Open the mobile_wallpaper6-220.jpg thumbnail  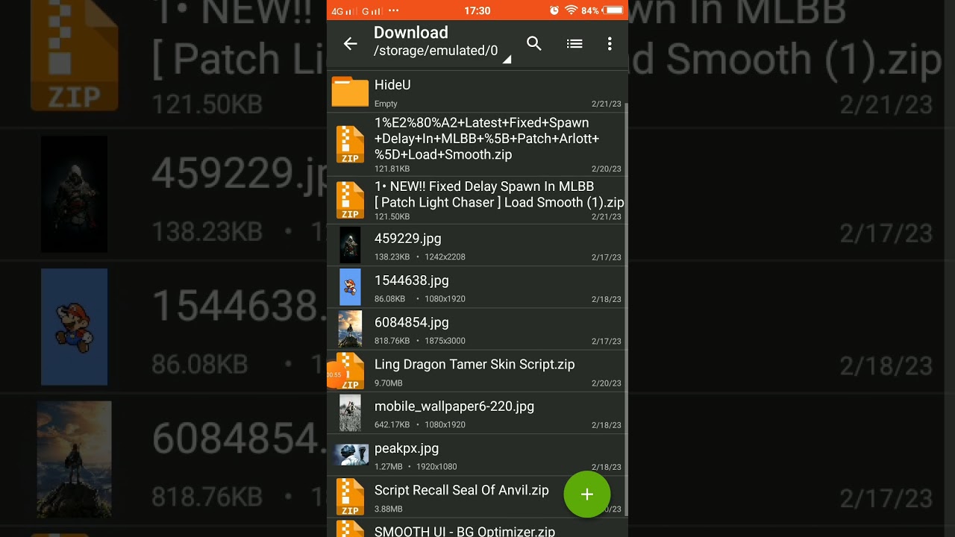[x=350, y=413]
